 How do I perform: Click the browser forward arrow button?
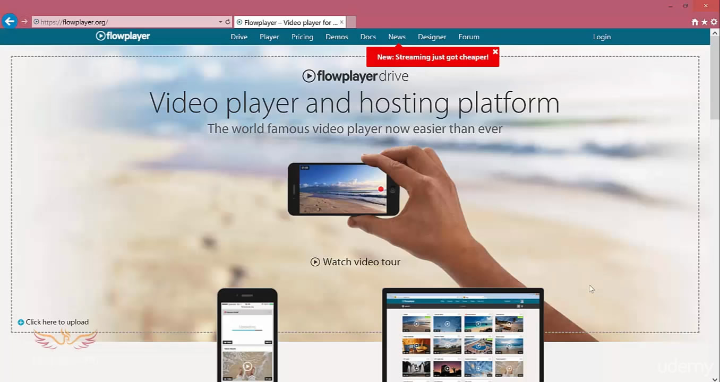click(24, 22)
